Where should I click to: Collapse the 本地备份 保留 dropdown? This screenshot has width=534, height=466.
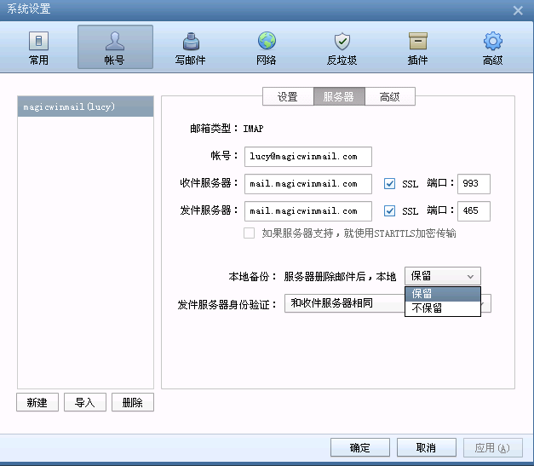pyautogui.click(x=442, y=276)
